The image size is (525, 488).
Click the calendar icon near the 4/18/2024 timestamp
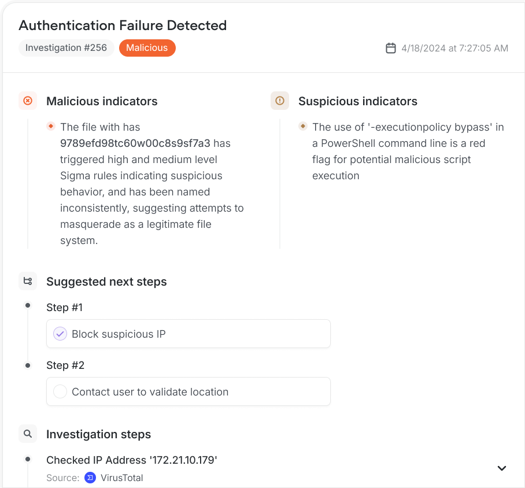pyautogui.click(x=391, y=48)
